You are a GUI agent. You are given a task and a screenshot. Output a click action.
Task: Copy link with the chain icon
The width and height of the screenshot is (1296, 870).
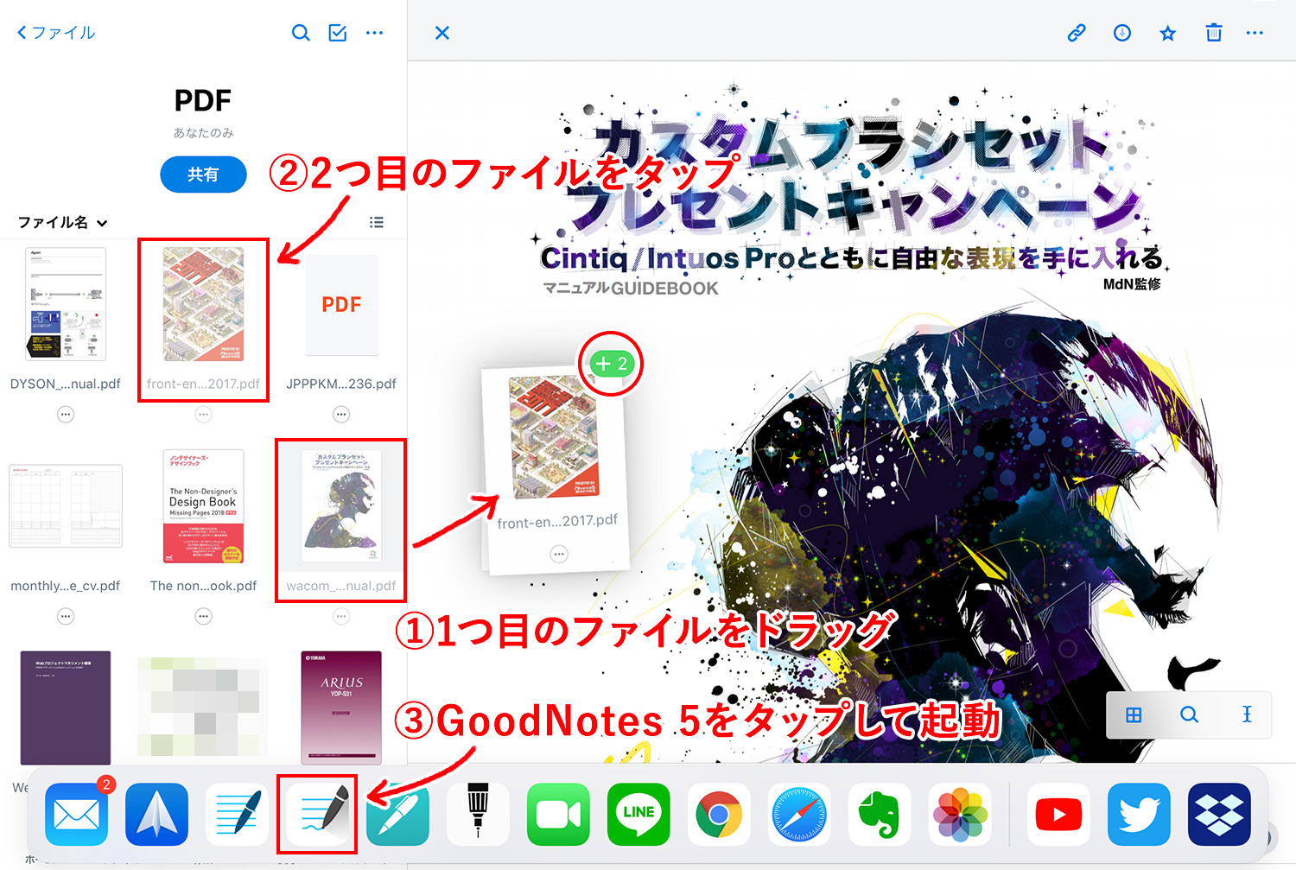pyautogui.click(x=1077, y=33)
